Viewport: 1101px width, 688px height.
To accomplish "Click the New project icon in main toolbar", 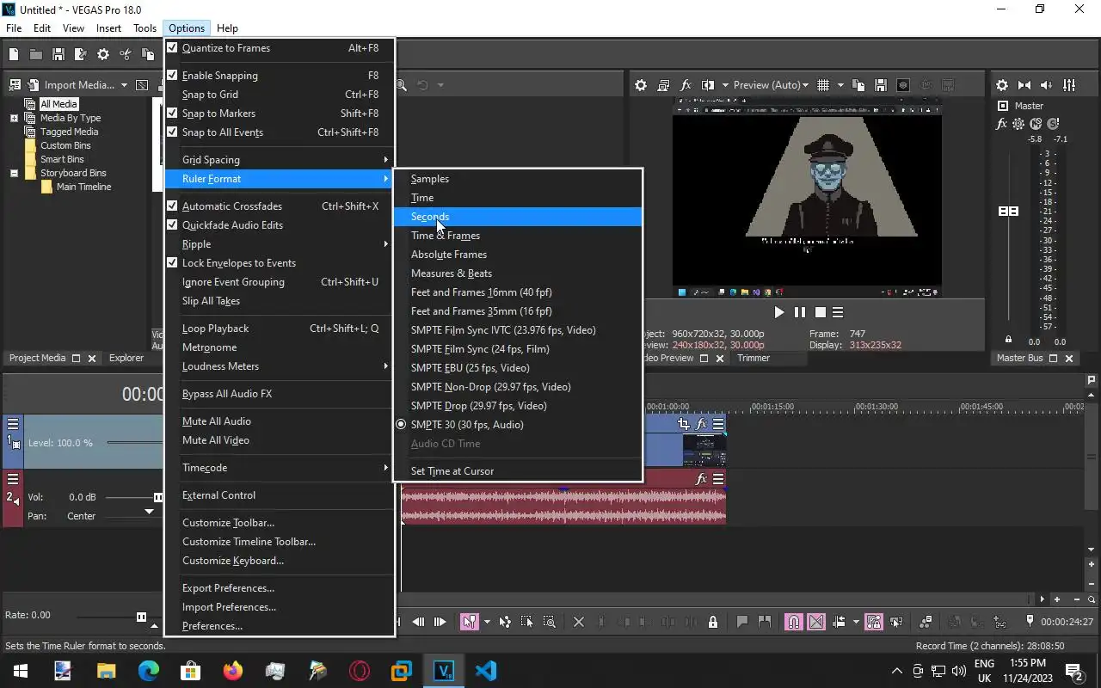I will 14,55.
